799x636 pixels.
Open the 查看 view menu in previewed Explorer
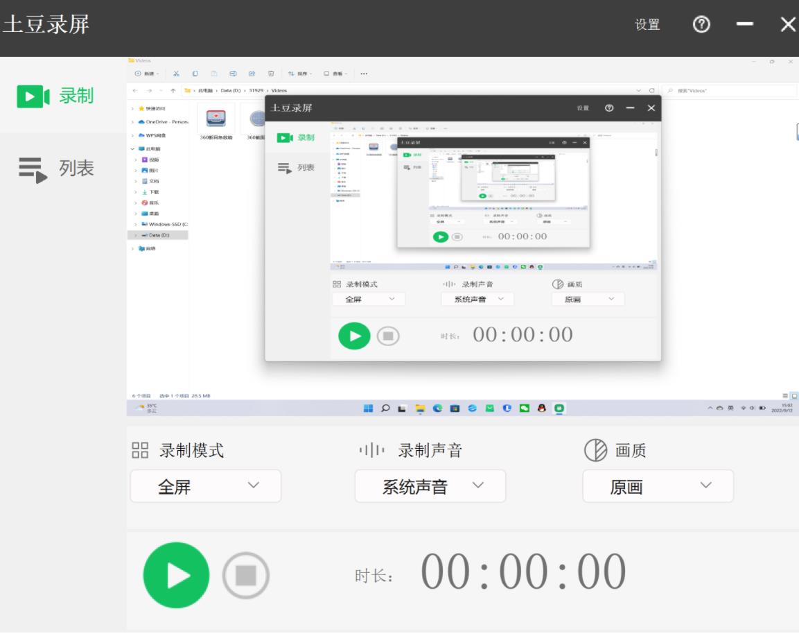335,74
